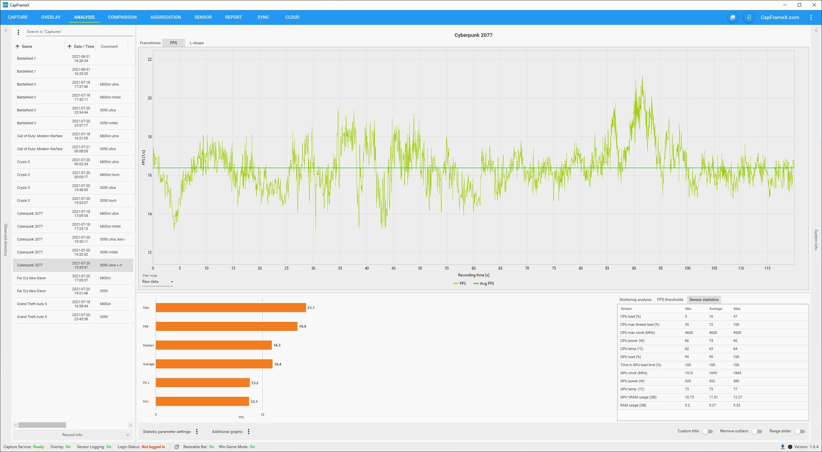The width and height of the screenshot is (822, 452).
Task: Open the COMPARISON tab
Action: (x=122, y=17)
